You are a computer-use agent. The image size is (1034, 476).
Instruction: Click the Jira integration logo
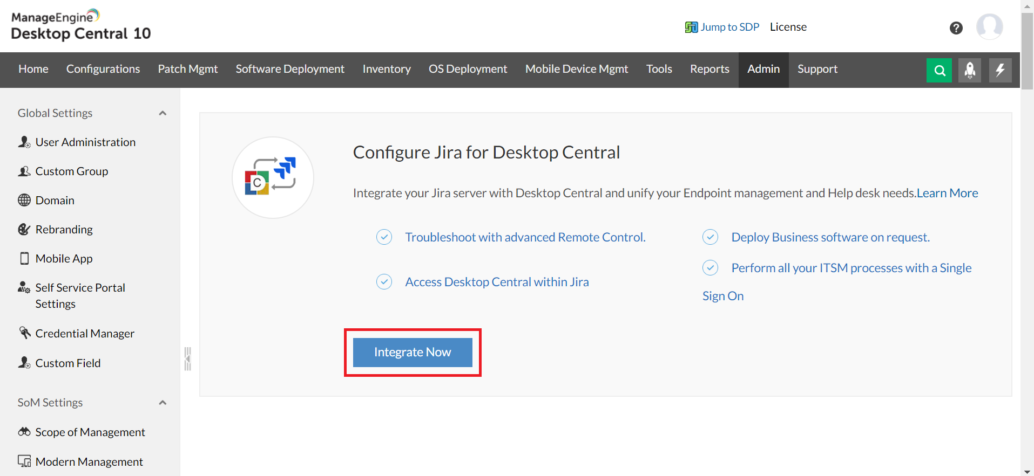click(273, 177)
